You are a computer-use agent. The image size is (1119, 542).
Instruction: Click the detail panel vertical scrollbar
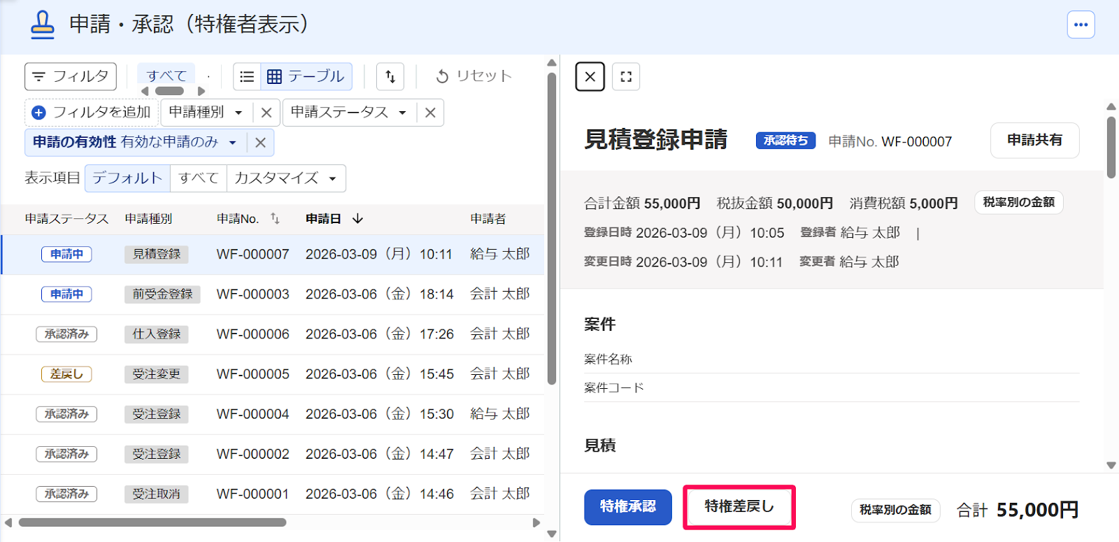[1111, 147]
